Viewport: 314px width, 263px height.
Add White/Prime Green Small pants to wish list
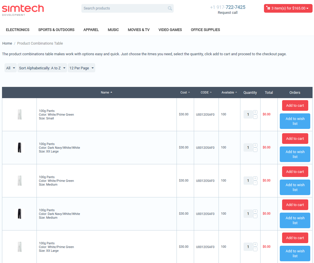[295, 121]
